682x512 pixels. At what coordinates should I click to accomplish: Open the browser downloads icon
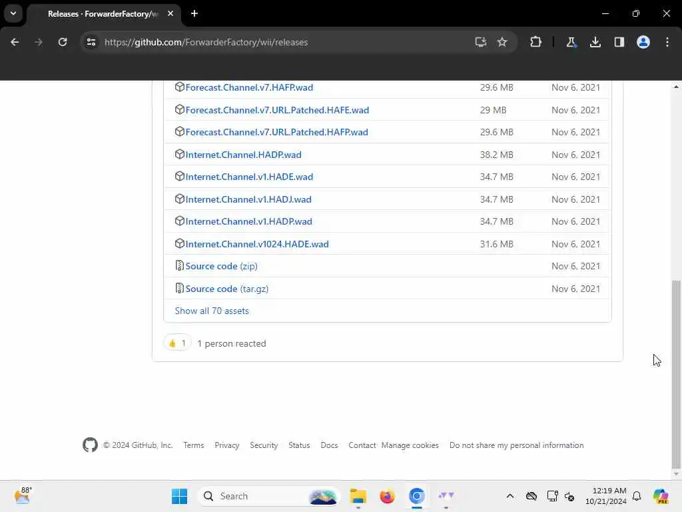click(595, 42)
